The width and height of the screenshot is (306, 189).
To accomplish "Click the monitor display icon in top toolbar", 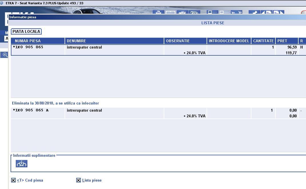I will click(170, 13).
